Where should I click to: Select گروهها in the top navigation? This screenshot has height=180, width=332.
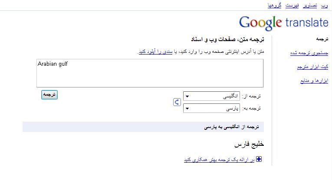(275, 5)
